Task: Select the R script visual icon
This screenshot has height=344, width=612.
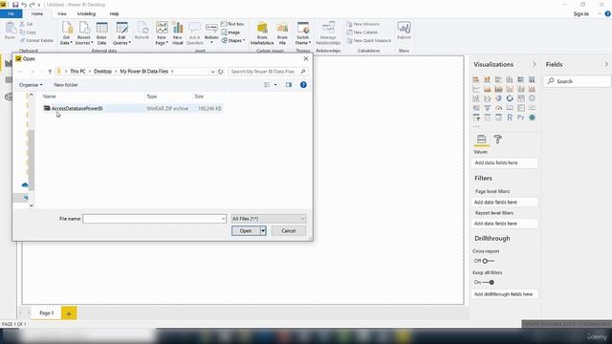Action: click(x=510, y=118)
